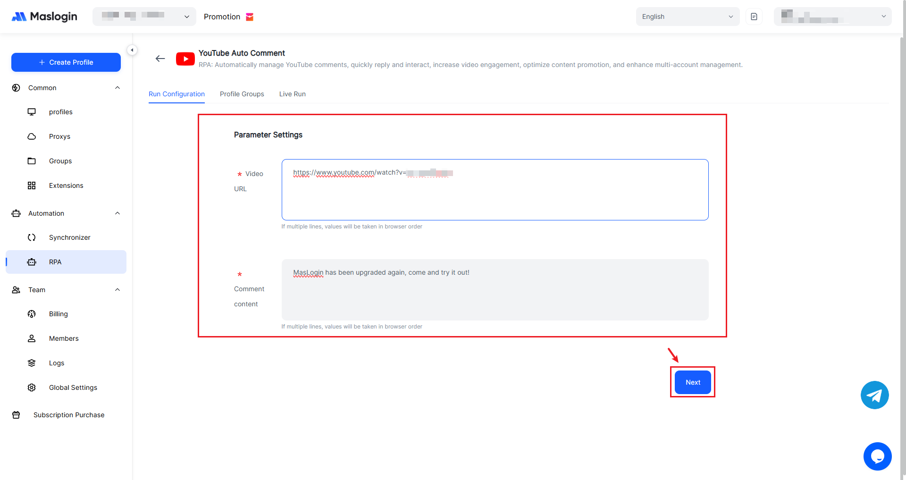Click the Promotion gift envelope icon
Image resolution: width=906 pixels, height=480 pixels.
250,17
